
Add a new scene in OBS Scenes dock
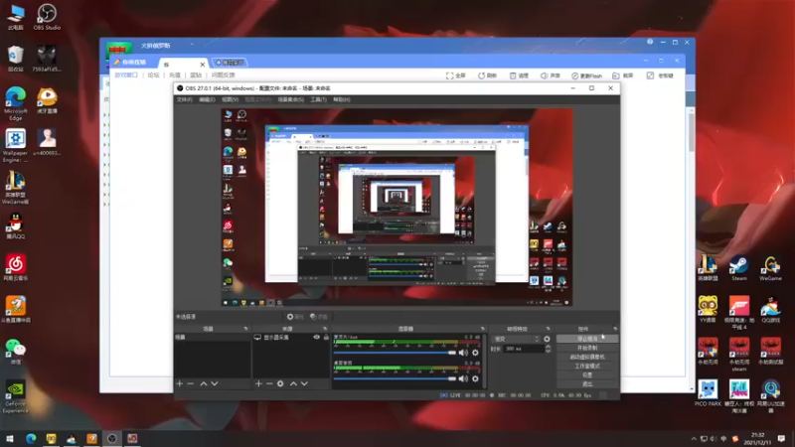(x=180, y=383)
